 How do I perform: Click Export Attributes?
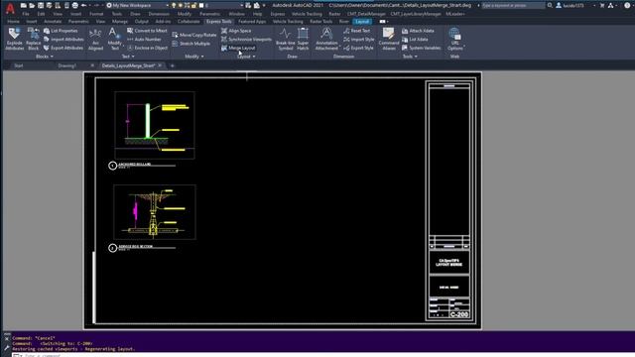tap(63, 48)
